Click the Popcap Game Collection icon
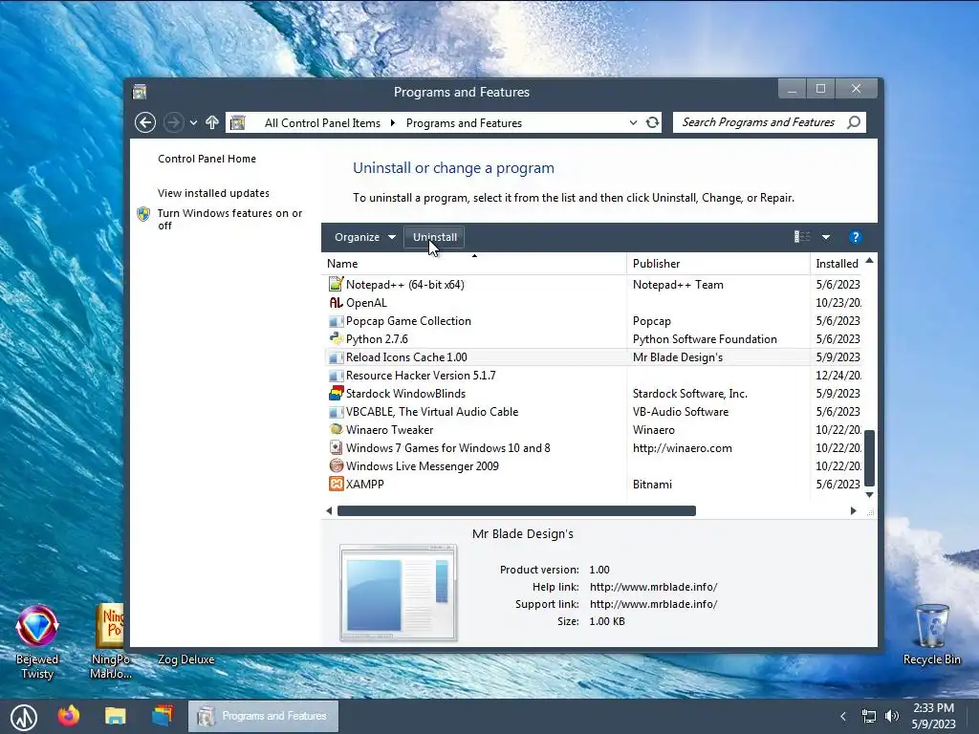 click(x=336, y=321)
